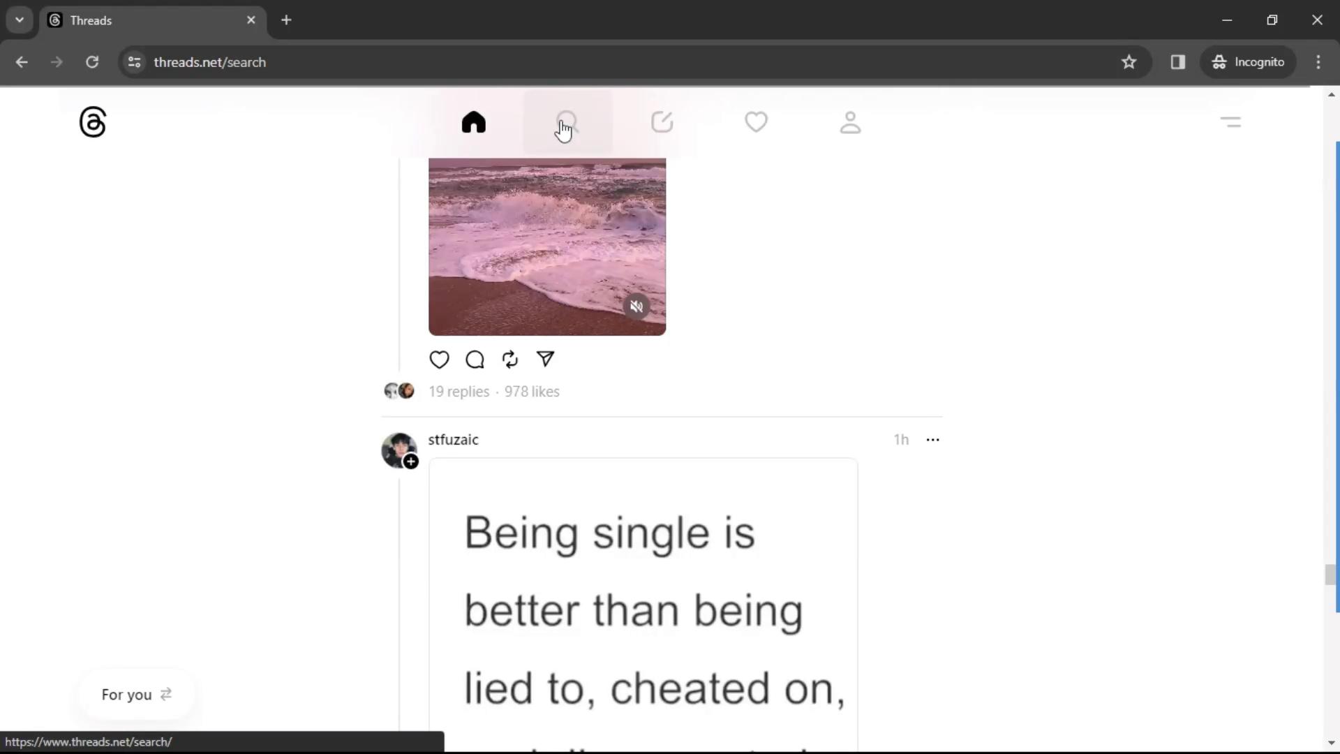Click the '978 likes' engagement count

click(533, 391)
